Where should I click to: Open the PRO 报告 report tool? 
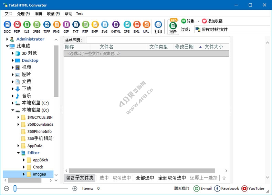pos(173,26)
